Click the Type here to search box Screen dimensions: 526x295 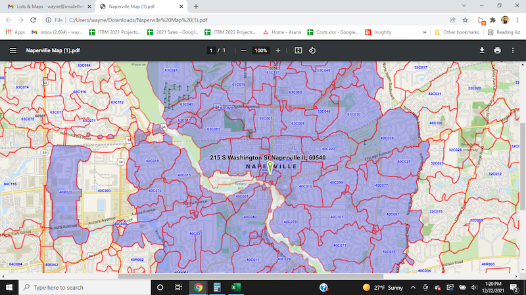pyautogui.click(x=85, y=287)
